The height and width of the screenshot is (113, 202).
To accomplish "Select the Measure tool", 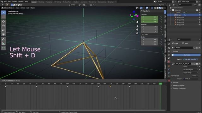I will (3, 44).
